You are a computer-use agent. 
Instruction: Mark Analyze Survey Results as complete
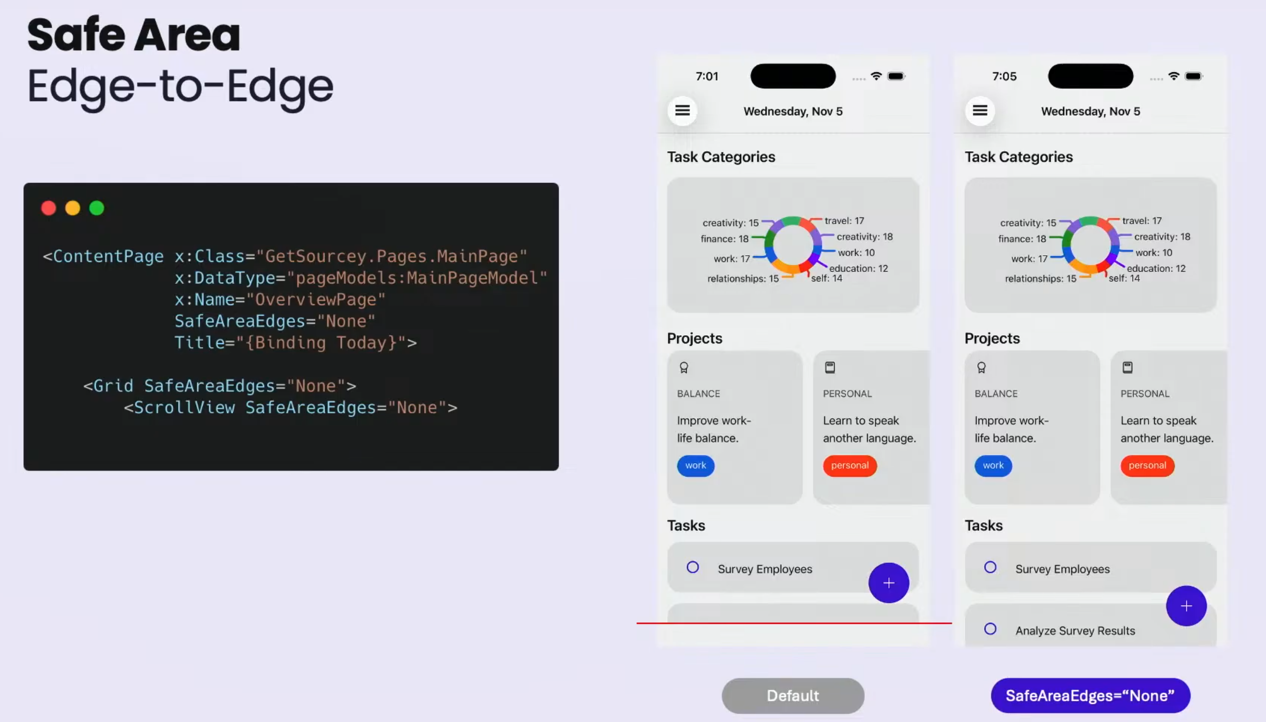coord(990,628)
